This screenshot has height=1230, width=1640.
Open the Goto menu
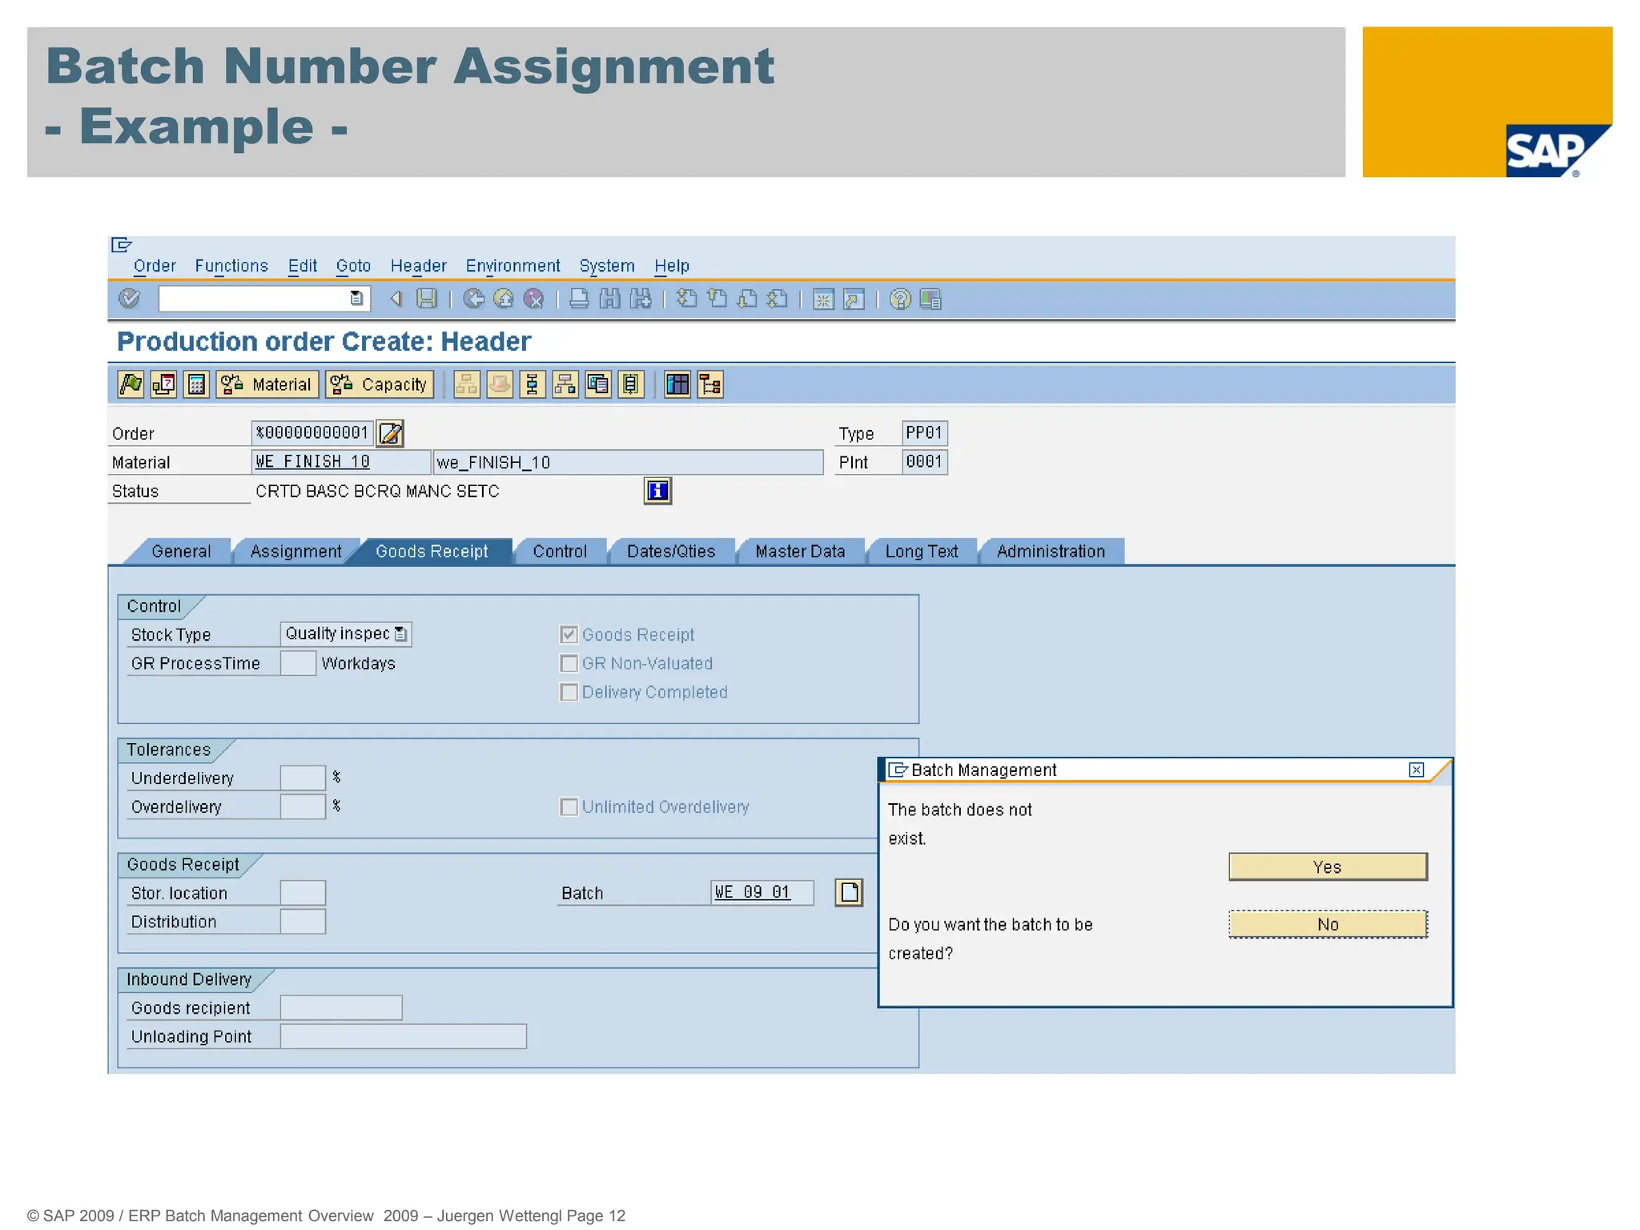353,266
